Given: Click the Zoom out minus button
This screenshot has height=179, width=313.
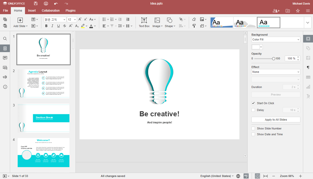Looking at the screenshot, I should (273, 176).
